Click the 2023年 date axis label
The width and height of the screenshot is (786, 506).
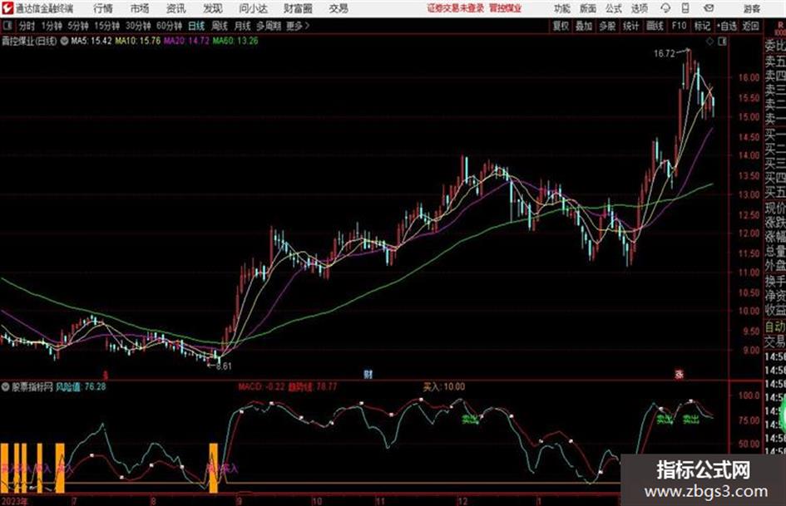[15, 501]
